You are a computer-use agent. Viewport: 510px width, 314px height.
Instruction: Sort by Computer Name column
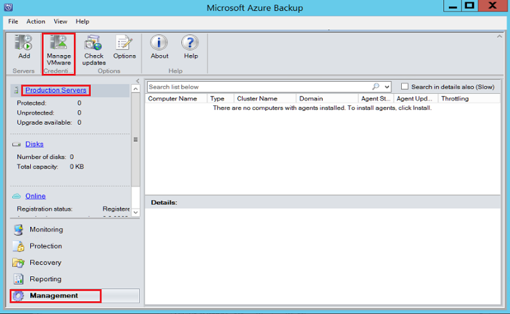click(176, 99)
